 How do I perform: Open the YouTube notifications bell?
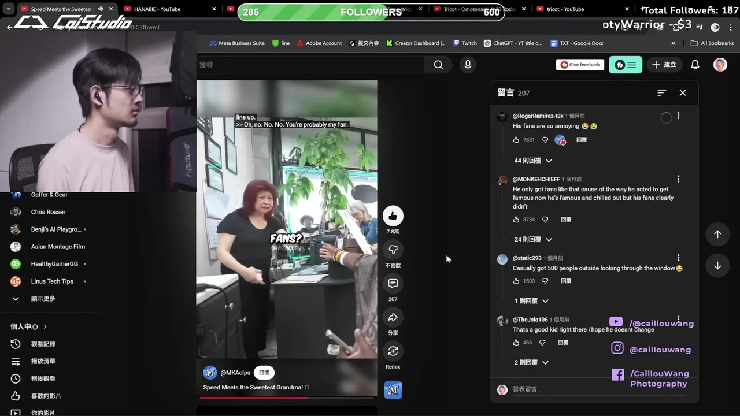tap(695, 65)
